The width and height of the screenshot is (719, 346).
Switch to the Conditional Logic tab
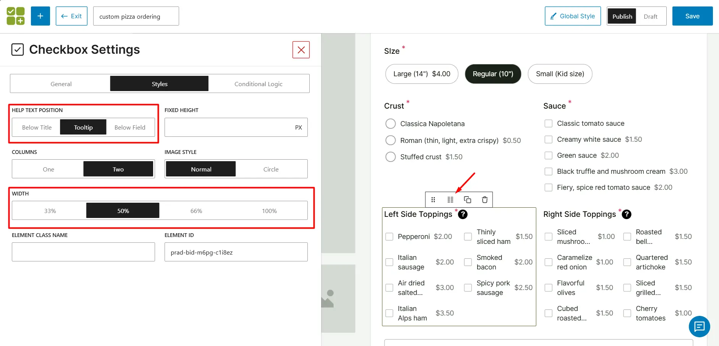point(258,83)
